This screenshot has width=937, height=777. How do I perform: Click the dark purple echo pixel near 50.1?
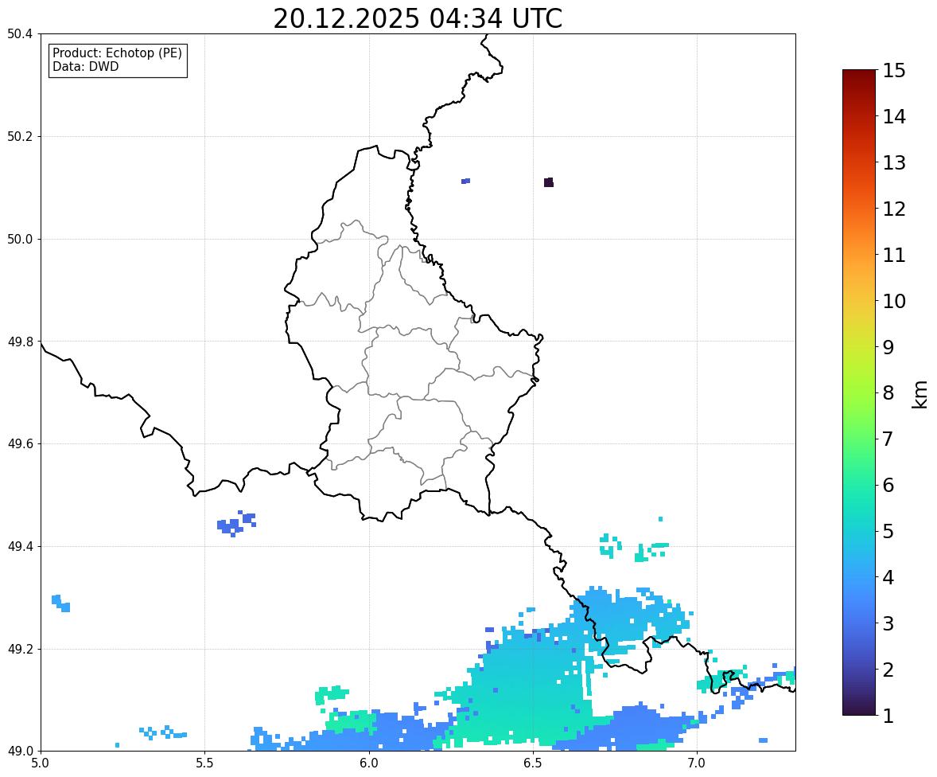coord(549,182)
